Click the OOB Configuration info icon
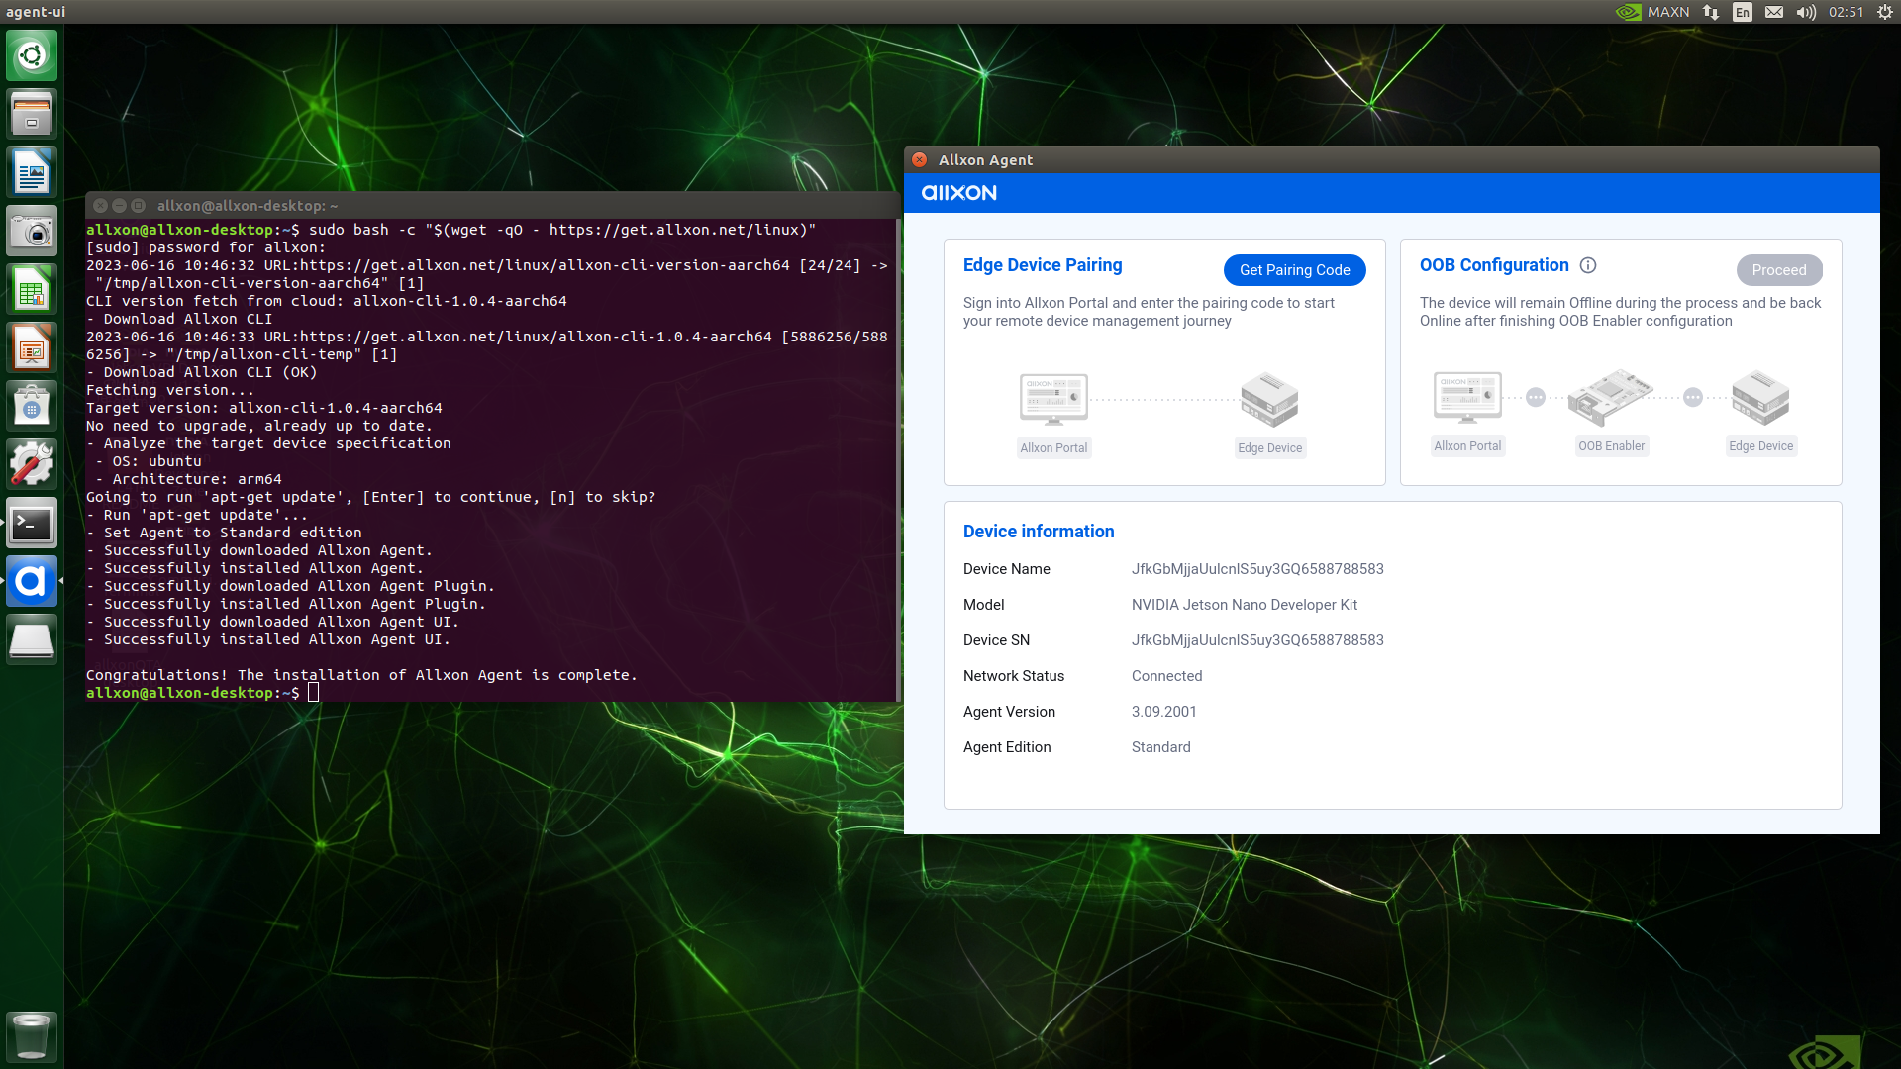Image resolution: width=1901 pixels, height=1069 pixels. click(x=1588, y=265)
